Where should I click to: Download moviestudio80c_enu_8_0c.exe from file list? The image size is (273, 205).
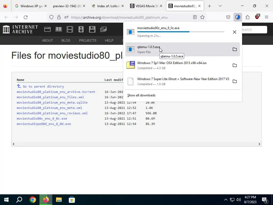pyautogui.click(x=42, y=119)
